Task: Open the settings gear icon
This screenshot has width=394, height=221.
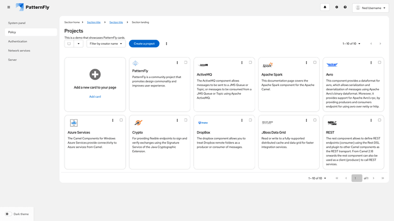Action: (337, 7)
